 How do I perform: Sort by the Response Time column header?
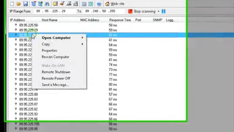pos(120,20)
